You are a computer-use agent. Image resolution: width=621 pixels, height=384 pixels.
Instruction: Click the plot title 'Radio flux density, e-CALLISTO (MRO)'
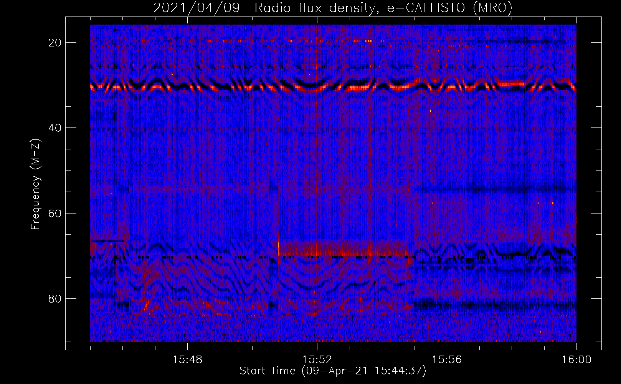383,8
